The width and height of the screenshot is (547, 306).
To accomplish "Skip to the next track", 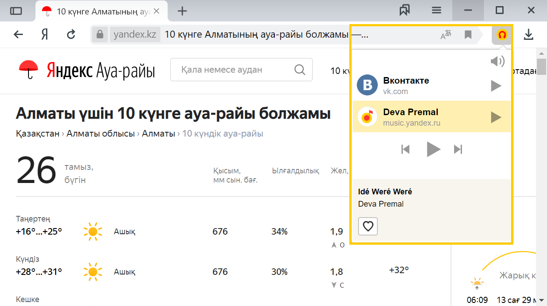I will click(x=458, y=150).
